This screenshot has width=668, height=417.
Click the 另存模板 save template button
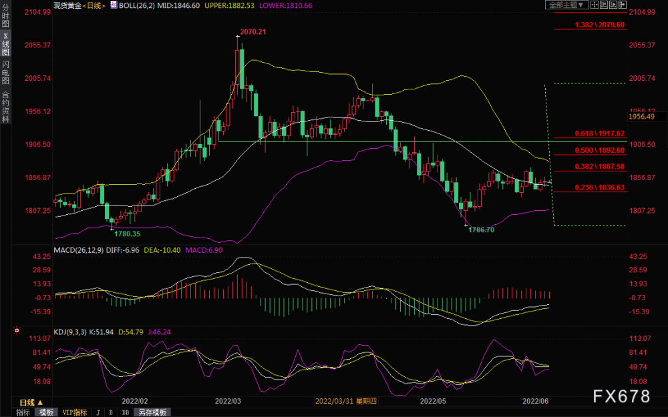click(152, 412)
